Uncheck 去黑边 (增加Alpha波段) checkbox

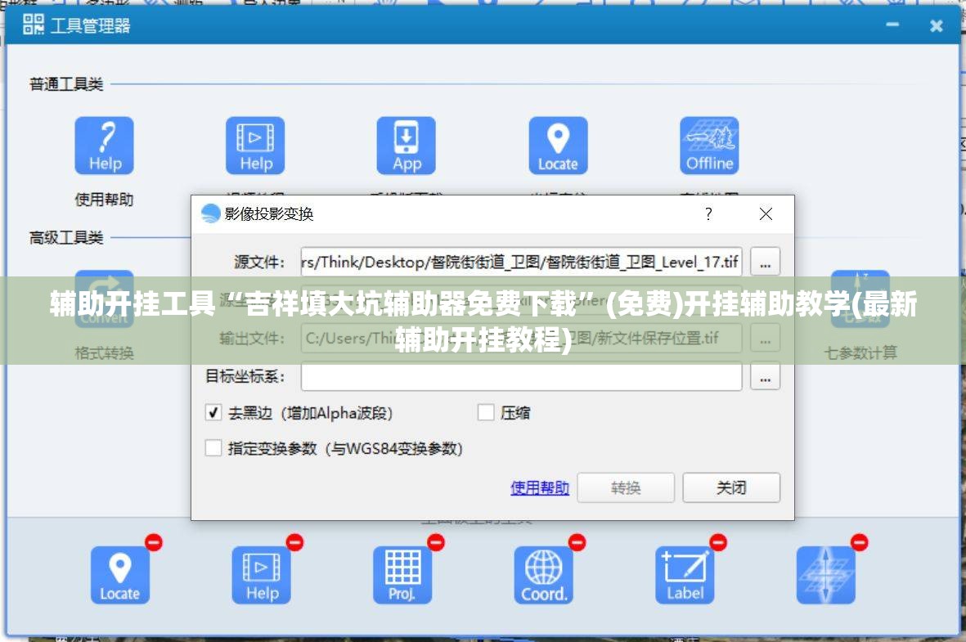coord(213,412)
